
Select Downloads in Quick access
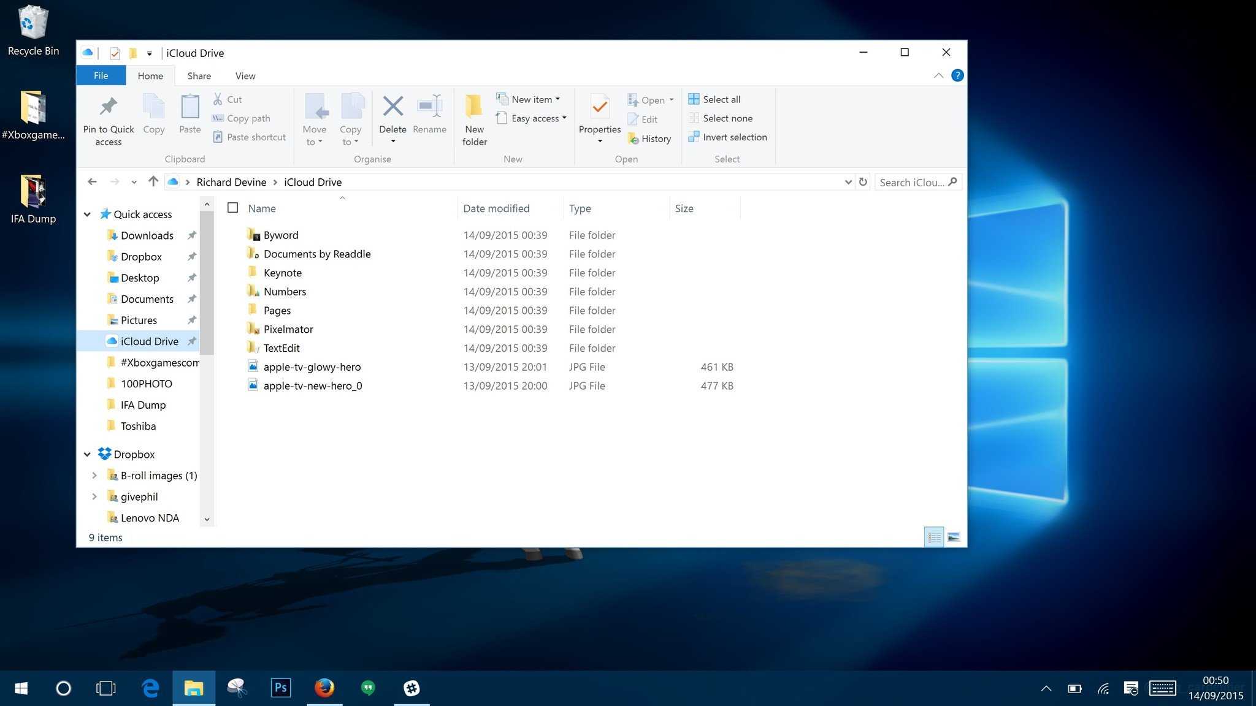pyautogui.click(x=147, y=235)
